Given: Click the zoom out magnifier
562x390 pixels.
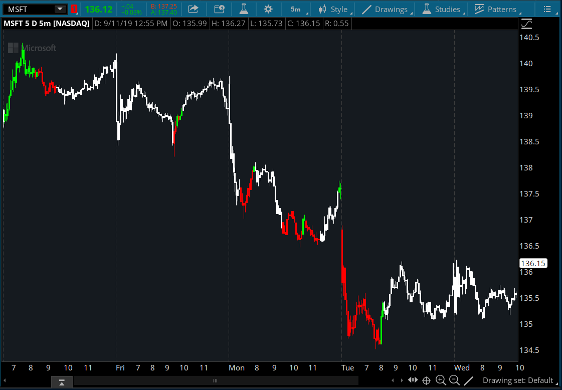Looking at the screenshot, I should 455,380.
